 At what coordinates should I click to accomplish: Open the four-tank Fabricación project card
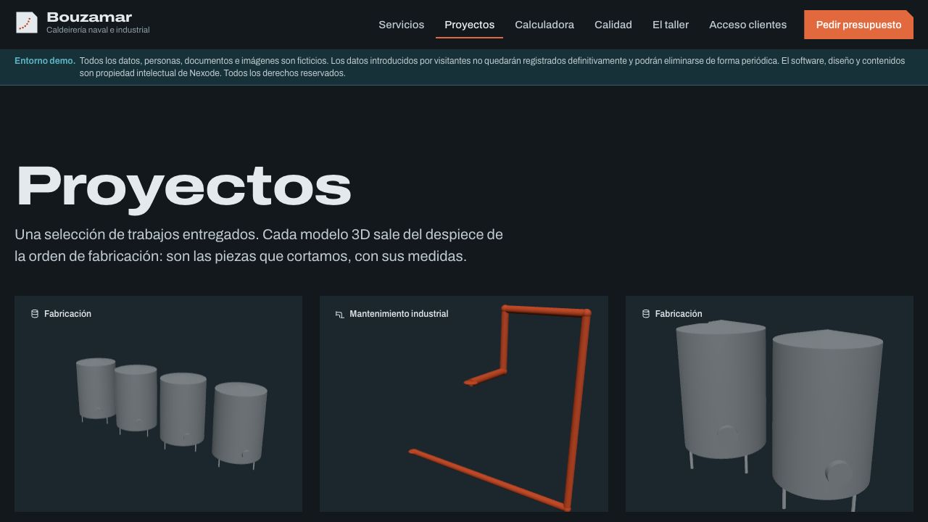coord(158,404)
